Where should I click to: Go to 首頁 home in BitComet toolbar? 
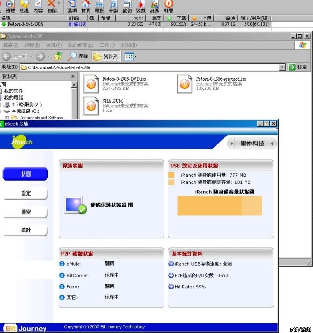[x=86, y=6]
